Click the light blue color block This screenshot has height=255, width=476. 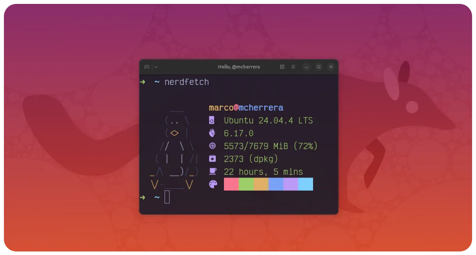(305, 184)
